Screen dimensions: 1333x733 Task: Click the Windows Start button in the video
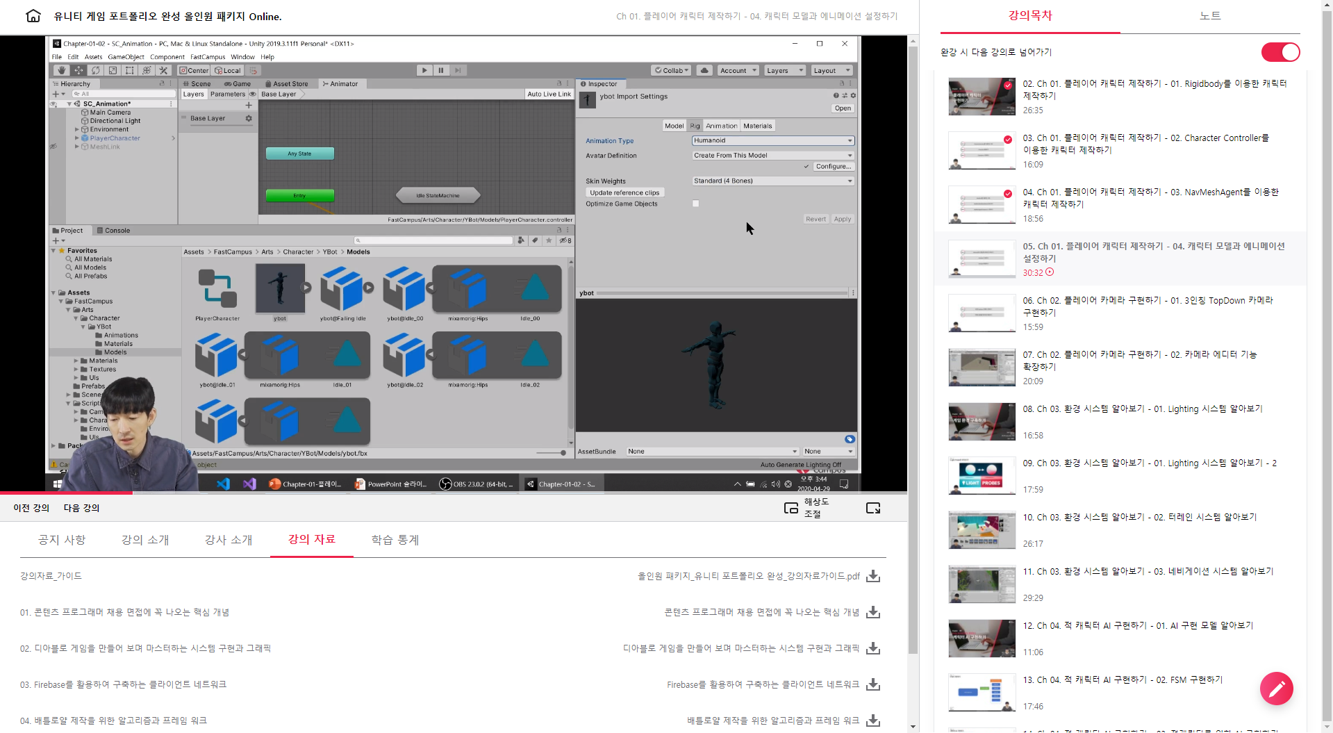[x=58, y=484]
